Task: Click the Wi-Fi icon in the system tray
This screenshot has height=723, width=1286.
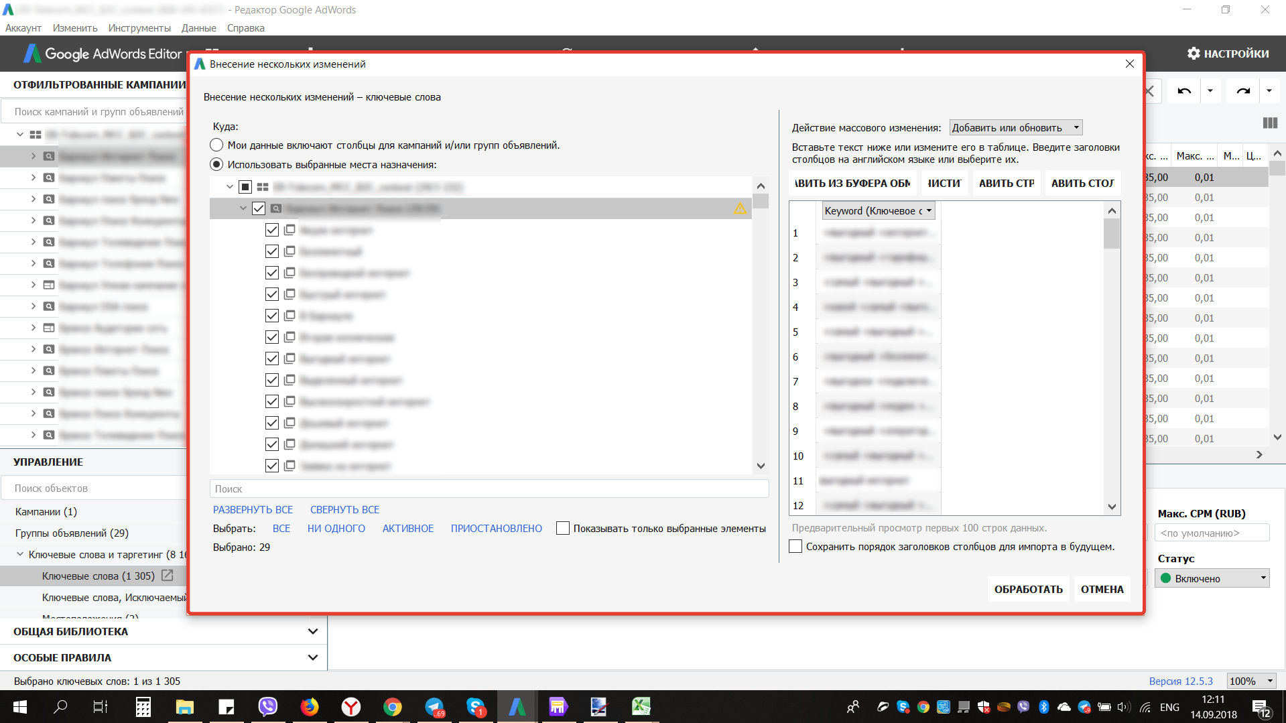Action: 1145,707
